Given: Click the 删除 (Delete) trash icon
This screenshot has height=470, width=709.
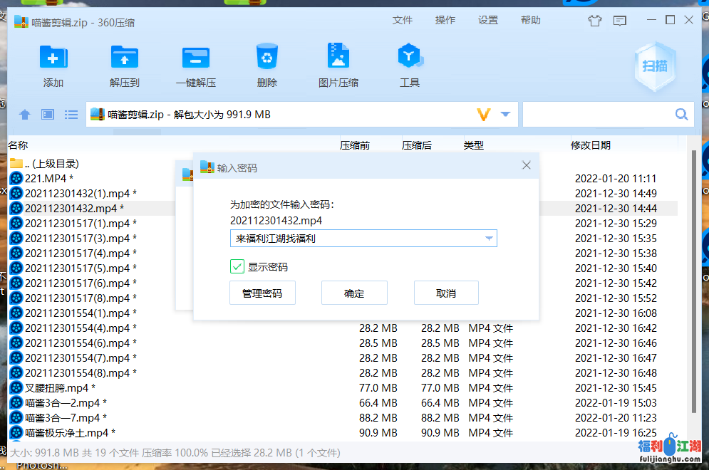Looking at the screenshot, I should (x=266, y=57).
